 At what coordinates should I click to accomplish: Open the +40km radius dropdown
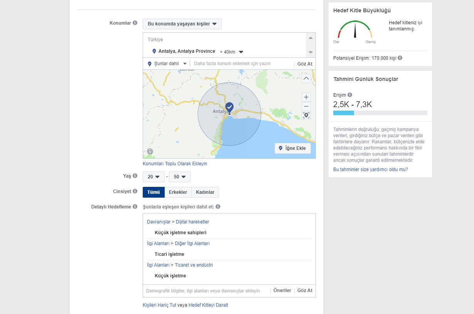231,52
